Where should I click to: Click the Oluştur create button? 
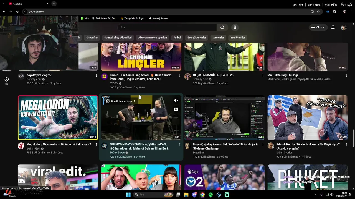[x=318, y=27]
